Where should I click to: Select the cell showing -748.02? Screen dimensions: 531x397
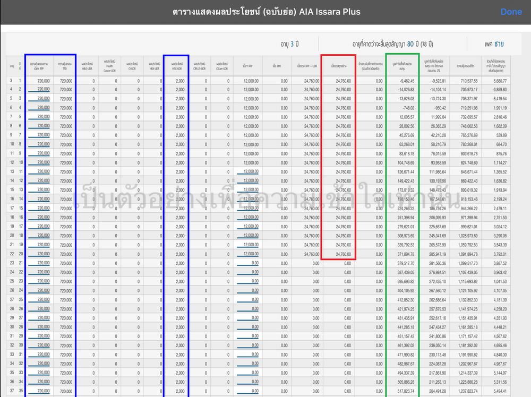pyautogui.click(x=408, y=108)
